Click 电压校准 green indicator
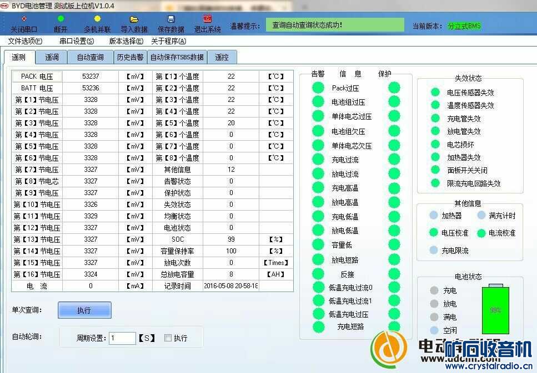Screen dimensions: 537x373 [x=434, y=233]
